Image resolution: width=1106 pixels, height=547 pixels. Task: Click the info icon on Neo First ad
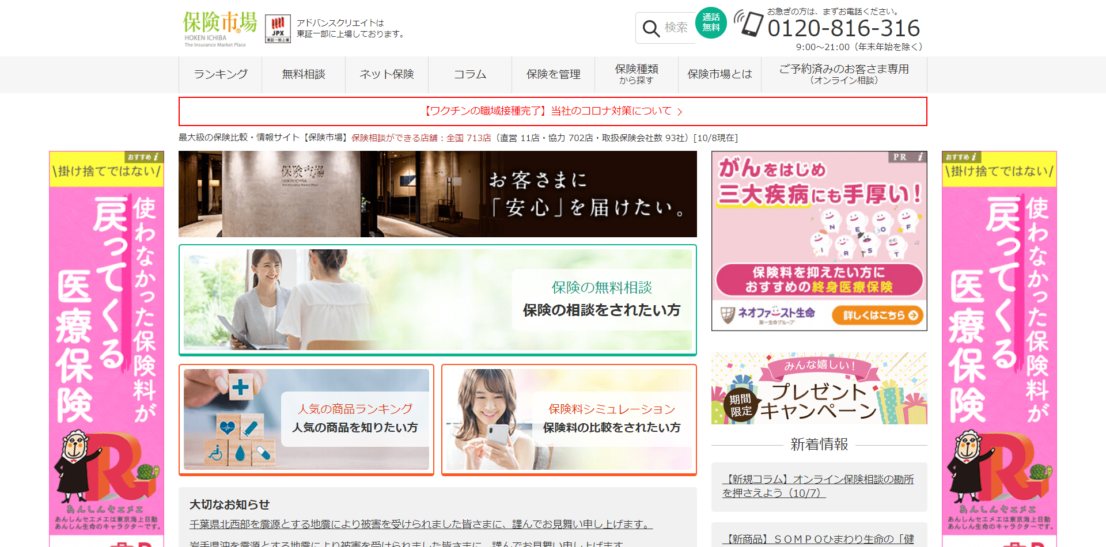point(920,157)
